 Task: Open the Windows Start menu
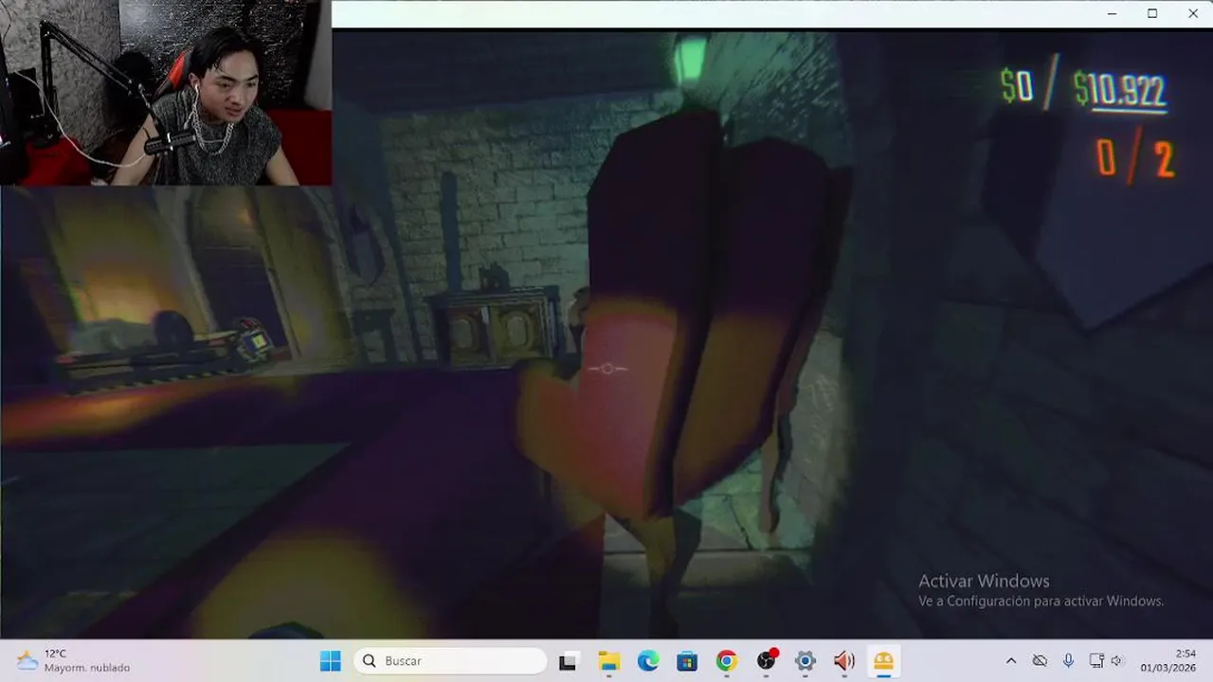point(330,661)
